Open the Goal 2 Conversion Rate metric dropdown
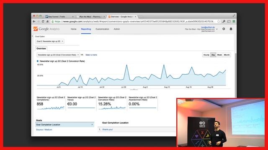Image resolution: width=268 pixels, height=150 pixels. (x=58, y=55)
